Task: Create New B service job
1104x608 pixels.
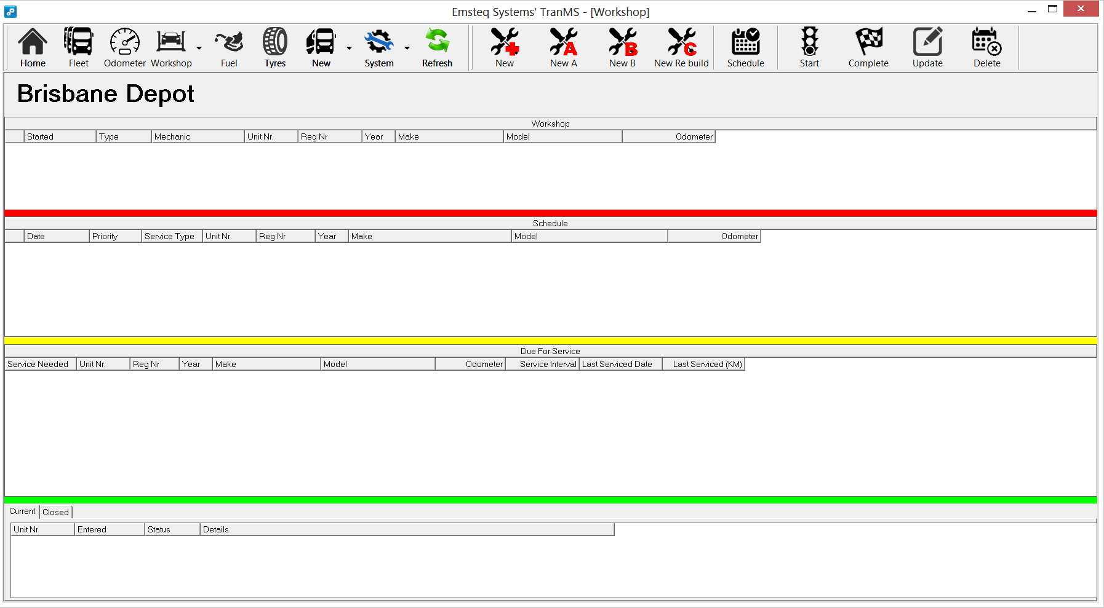Action: point(622,42)
